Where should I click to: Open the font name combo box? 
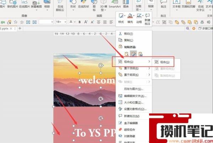(46, 22)
